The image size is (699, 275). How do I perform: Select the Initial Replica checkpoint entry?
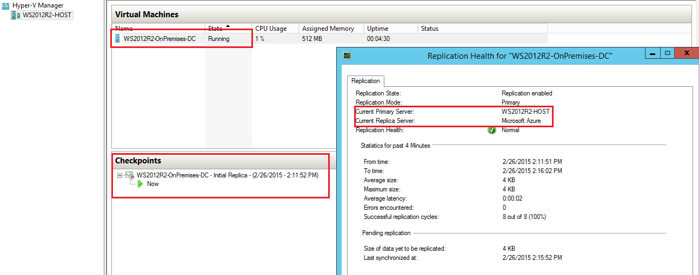[x=227, y=175]
